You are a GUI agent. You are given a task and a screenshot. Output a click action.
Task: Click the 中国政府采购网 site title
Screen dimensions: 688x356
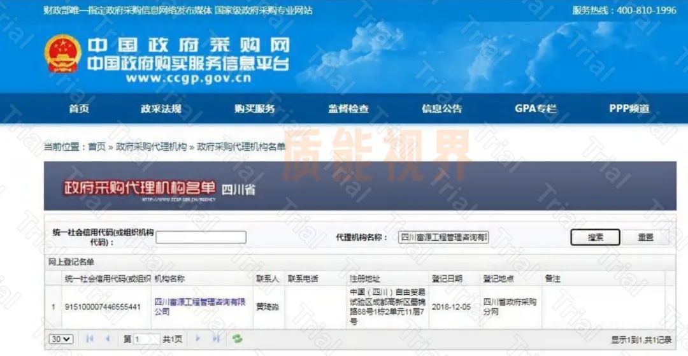pyautogui.click(x=188, y=46)
